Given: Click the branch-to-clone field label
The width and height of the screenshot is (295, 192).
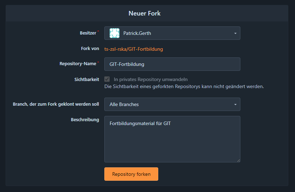Looking at the screenshot, I should 56,104.
